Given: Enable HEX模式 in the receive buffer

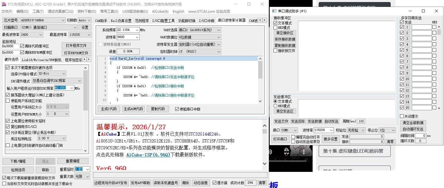Looking at the screenshot, I should click(x=275, y=28).
